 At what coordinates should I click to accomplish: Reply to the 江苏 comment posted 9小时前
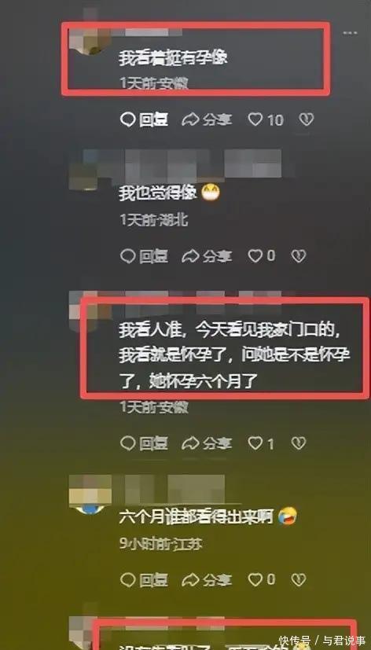(145, 579)
